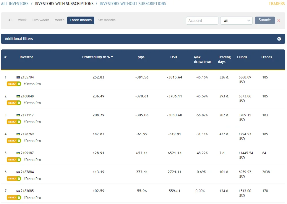
Task: Click trades value 2638
Action: pos(266,172)
